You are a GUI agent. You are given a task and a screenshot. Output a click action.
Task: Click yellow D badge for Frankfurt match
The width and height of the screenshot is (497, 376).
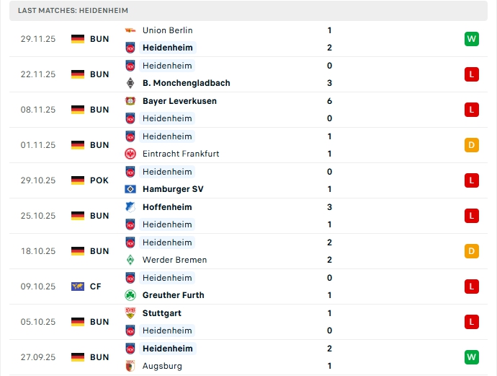click(472, 145)
